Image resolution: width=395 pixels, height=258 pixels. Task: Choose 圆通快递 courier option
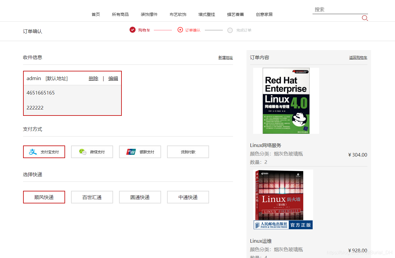[x=140, y=197]
